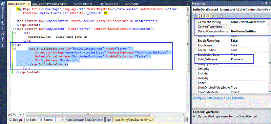The height and width of the screenshot is (124, 271).
Task: Collapse the BodyContent asp:Content block
Action: (14, 29)
